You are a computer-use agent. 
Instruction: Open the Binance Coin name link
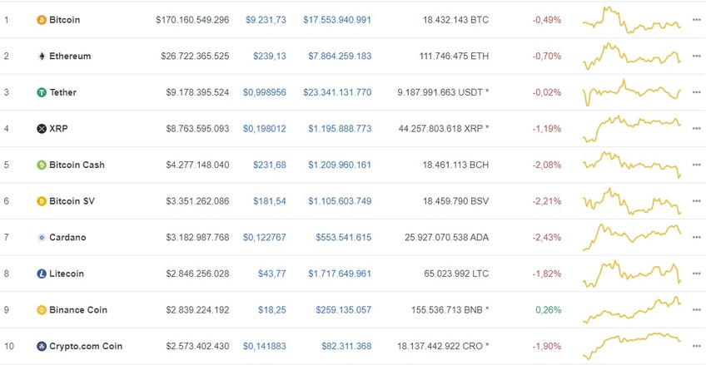click(78, 310)
